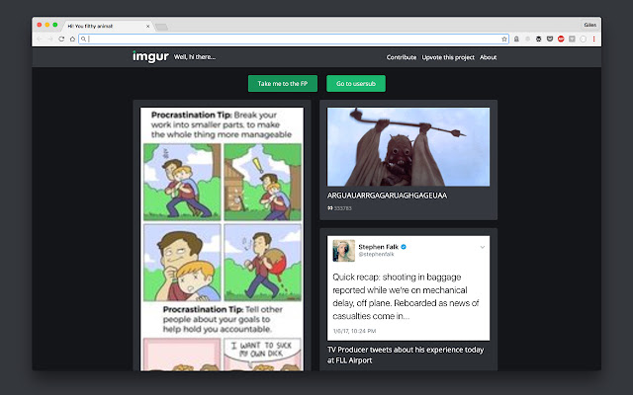Image resolution: width=633 pixels, height=395 pixels.
Task: Open the About link
Action: [488, 57]
